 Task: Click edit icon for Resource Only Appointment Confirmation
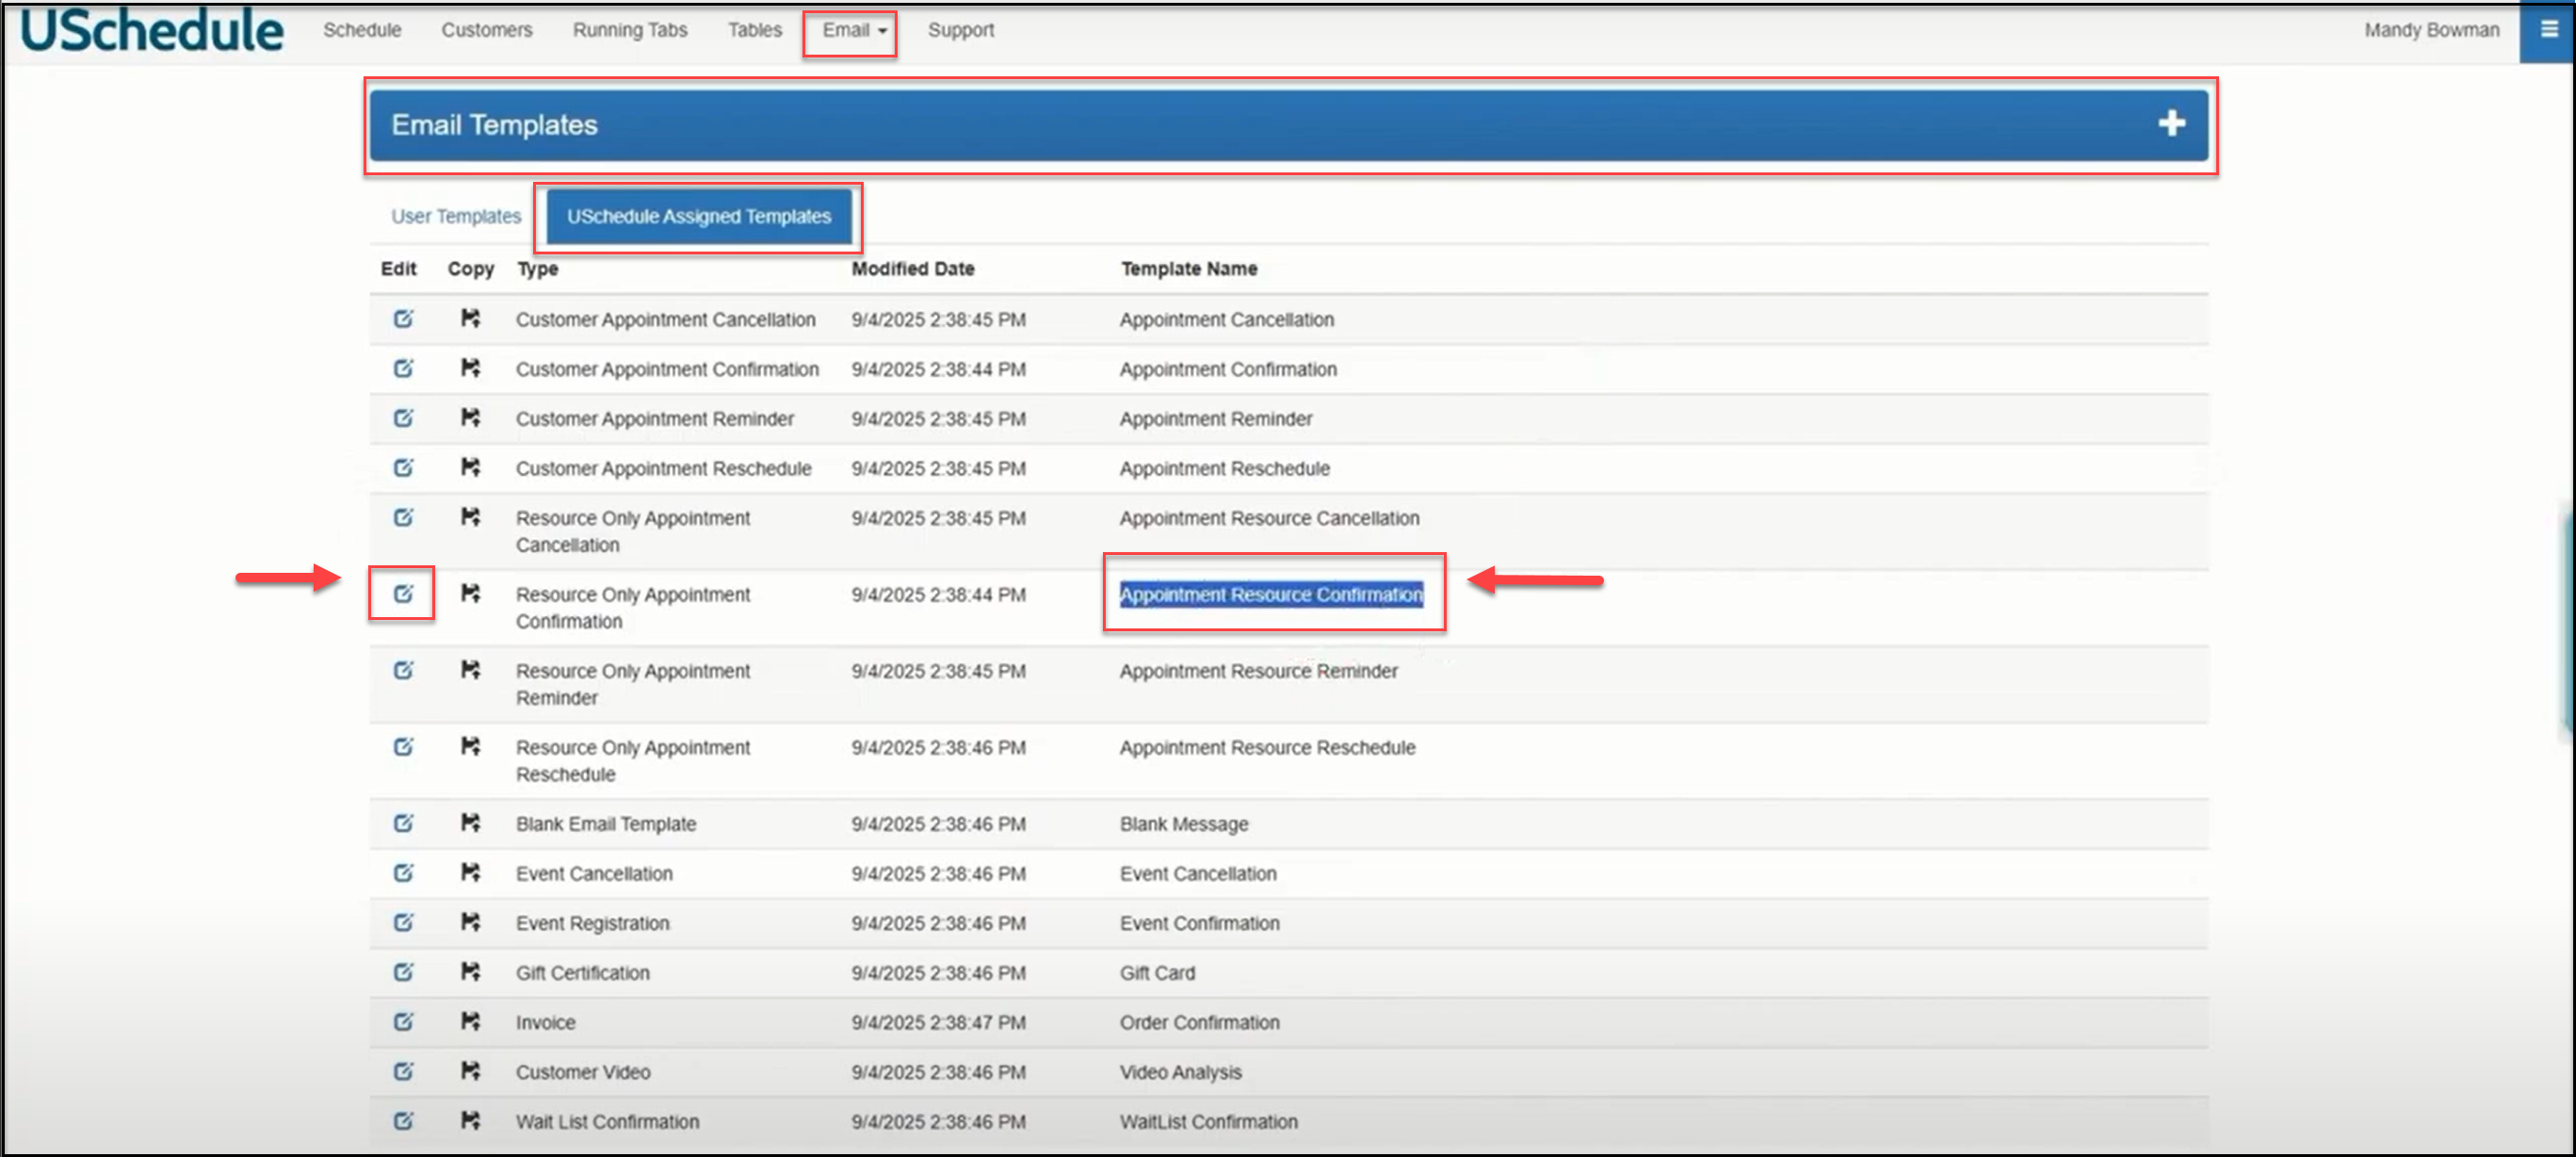click(x=403, y=594)
